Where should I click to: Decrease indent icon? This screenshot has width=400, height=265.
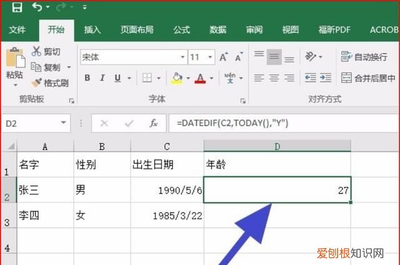coord(311,77)
